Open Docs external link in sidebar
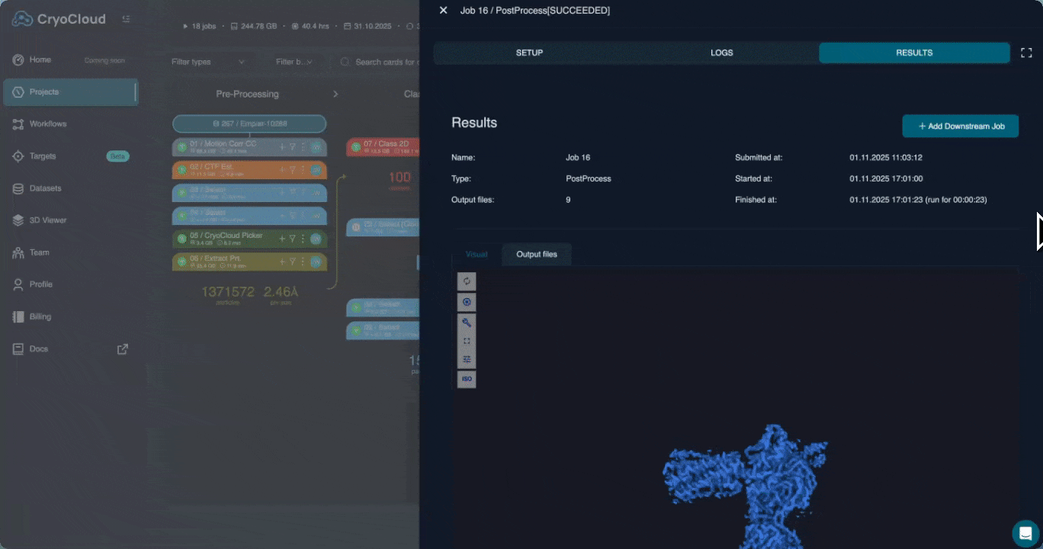The image size is (1043, 549). pos(122,349)
